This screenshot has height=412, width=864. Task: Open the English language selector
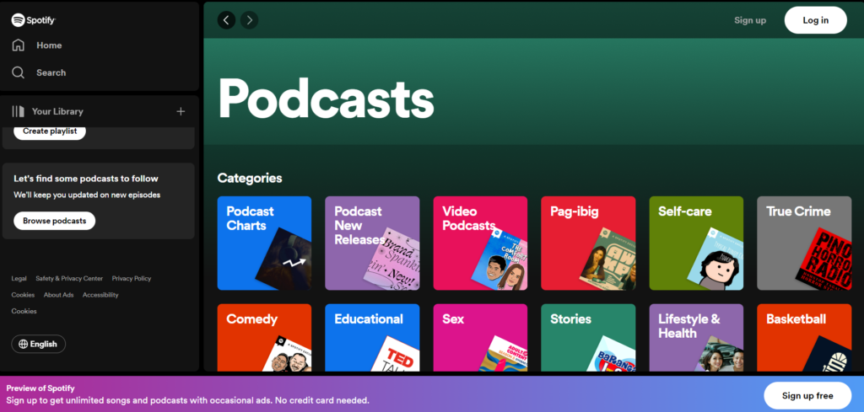pos(39,344)
